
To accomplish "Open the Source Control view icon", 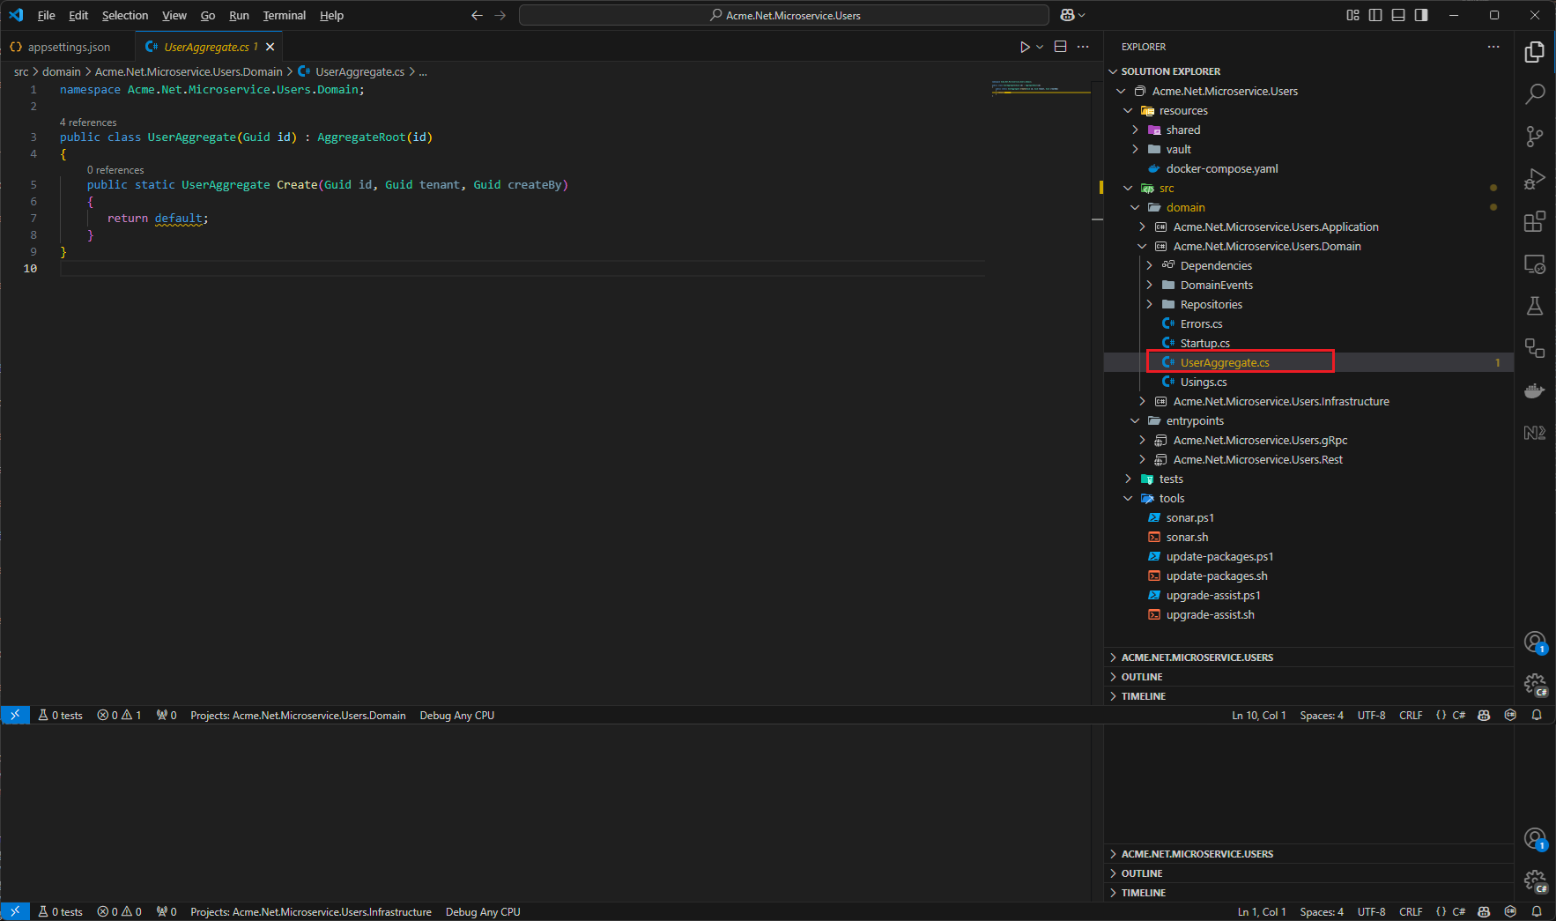I will (1534, 136).
